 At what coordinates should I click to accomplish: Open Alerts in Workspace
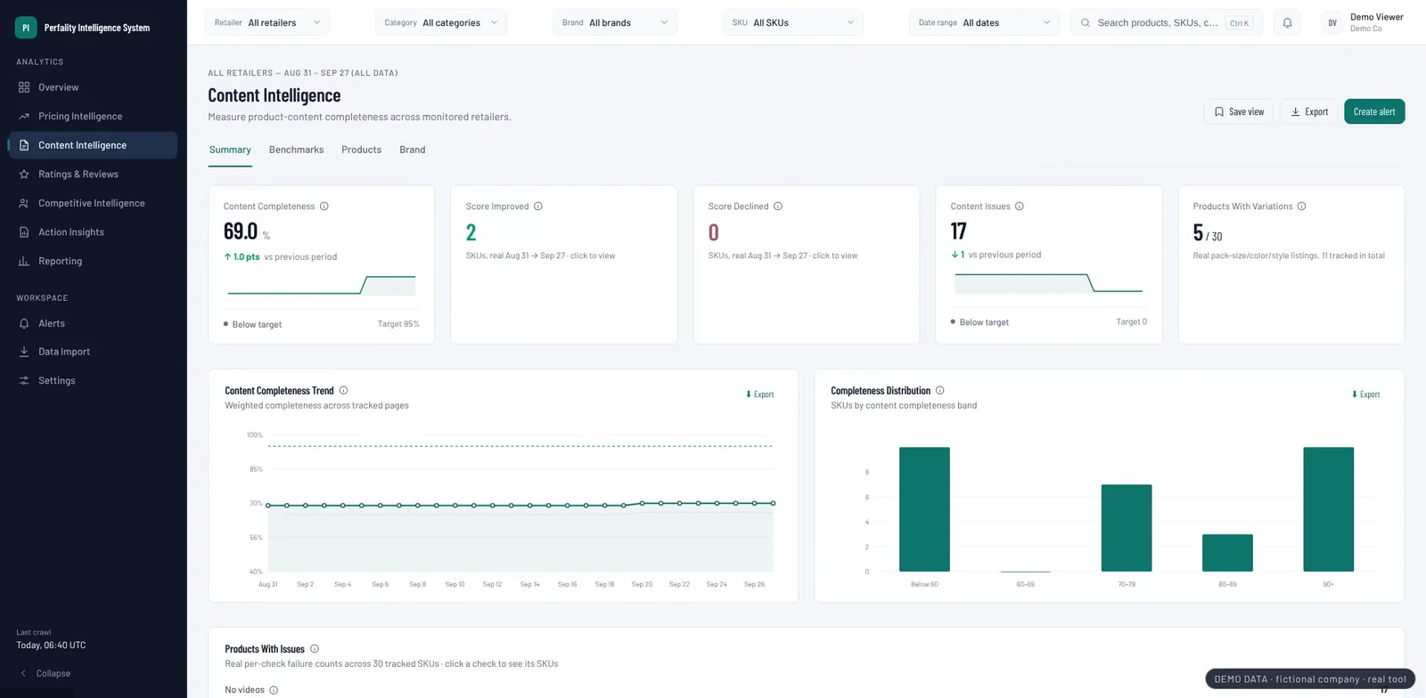click(93, 323)
